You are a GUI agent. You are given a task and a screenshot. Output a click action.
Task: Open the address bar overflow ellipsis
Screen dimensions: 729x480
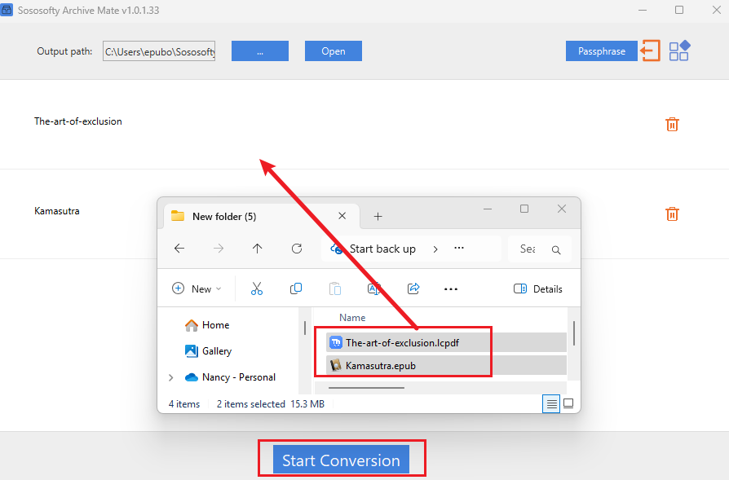tap(459, 248)
